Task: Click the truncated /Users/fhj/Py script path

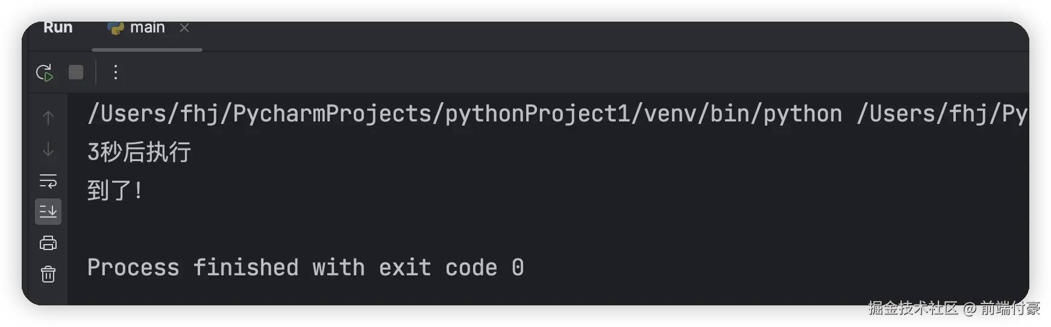Action: (942, 114)
